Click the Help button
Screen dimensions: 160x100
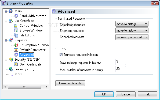pos(147,94)
